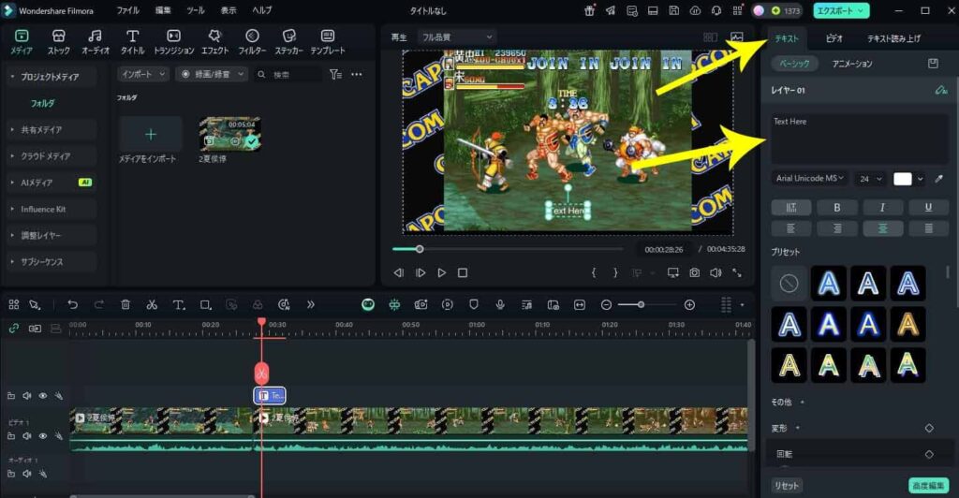This screenshot has width=959, height=498.
Task: Select left text alignment
Action: click(790, 228)
